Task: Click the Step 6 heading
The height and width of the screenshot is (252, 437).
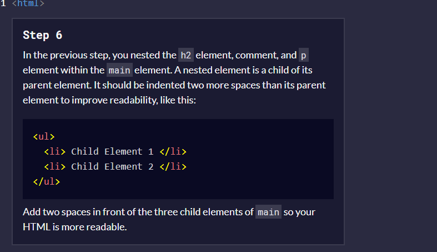Action: click(43, 36)
